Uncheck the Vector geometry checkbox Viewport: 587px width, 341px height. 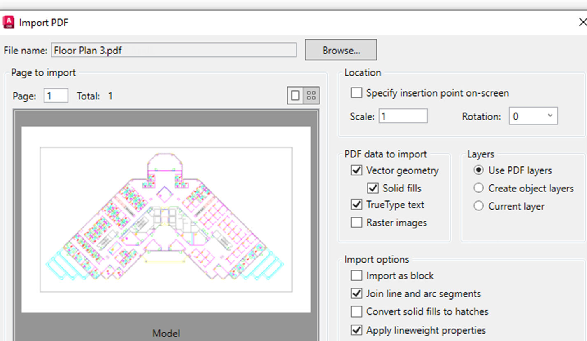356,170
